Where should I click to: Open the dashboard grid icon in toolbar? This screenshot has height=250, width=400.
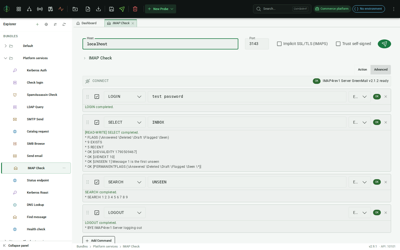[19, 9]
